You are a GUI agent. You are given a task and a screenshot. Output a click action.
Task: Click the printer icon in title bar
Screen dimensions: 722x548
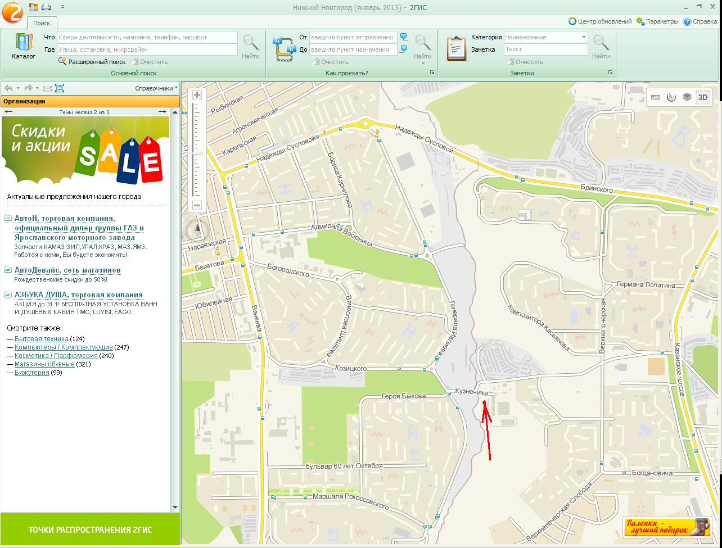(46, 7)
